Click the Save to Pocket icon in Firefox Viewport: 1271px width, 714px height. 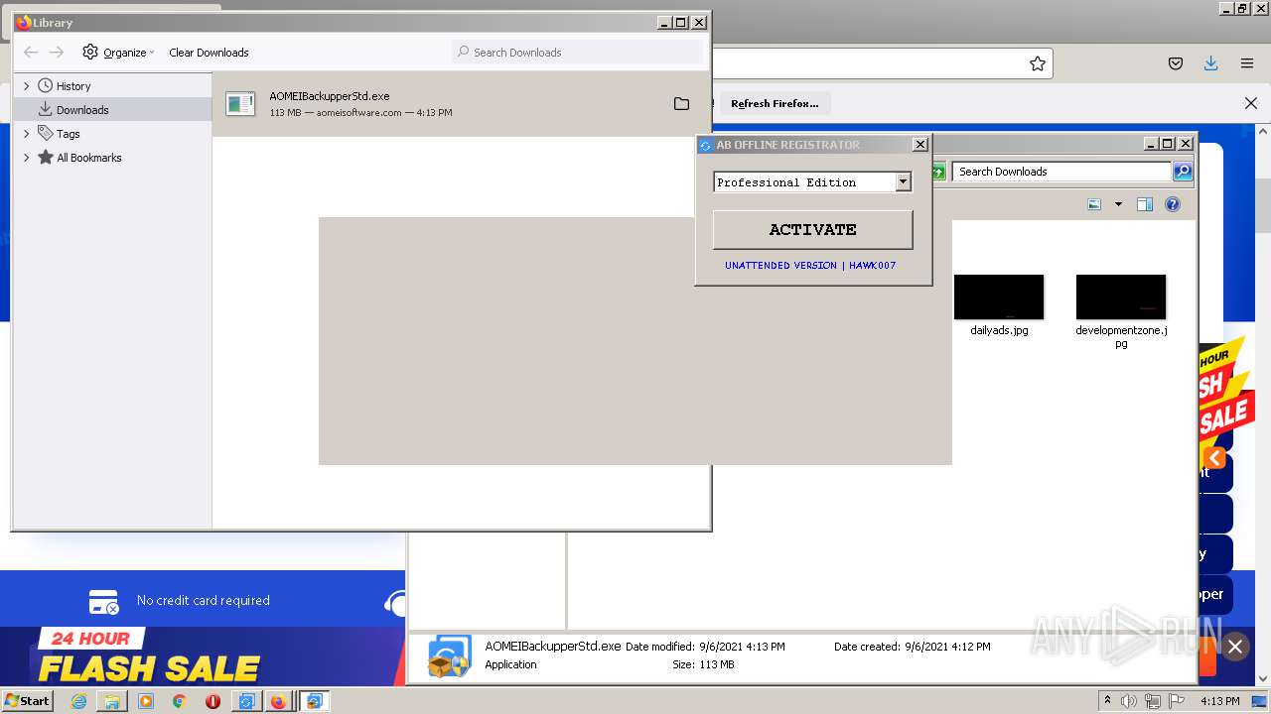click(1176, 63)
